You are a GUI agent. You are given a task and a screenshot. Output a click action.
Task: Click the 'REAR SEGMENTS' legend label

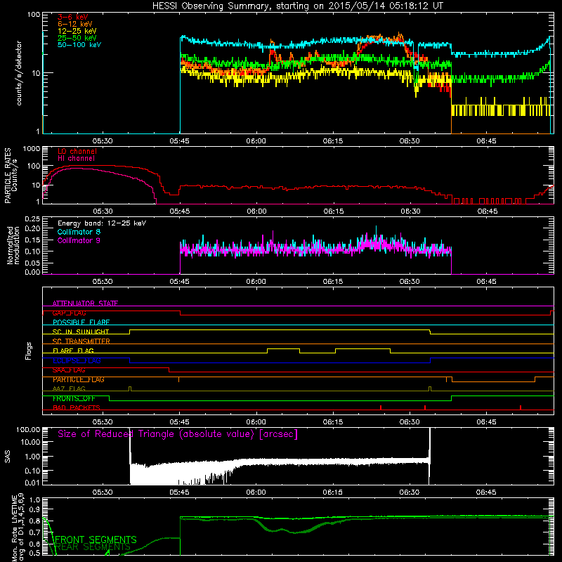pos(93,547)
